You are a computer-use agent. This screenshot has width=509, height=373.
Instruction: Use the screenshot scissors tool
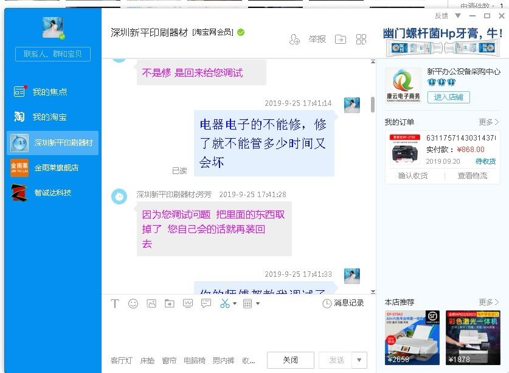point(224,304)
